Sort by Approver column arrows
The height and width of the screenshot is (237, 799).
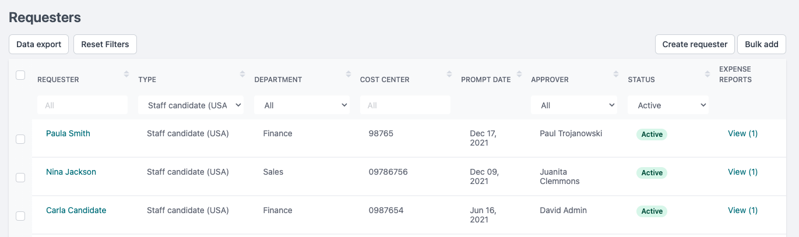point(616,75)
